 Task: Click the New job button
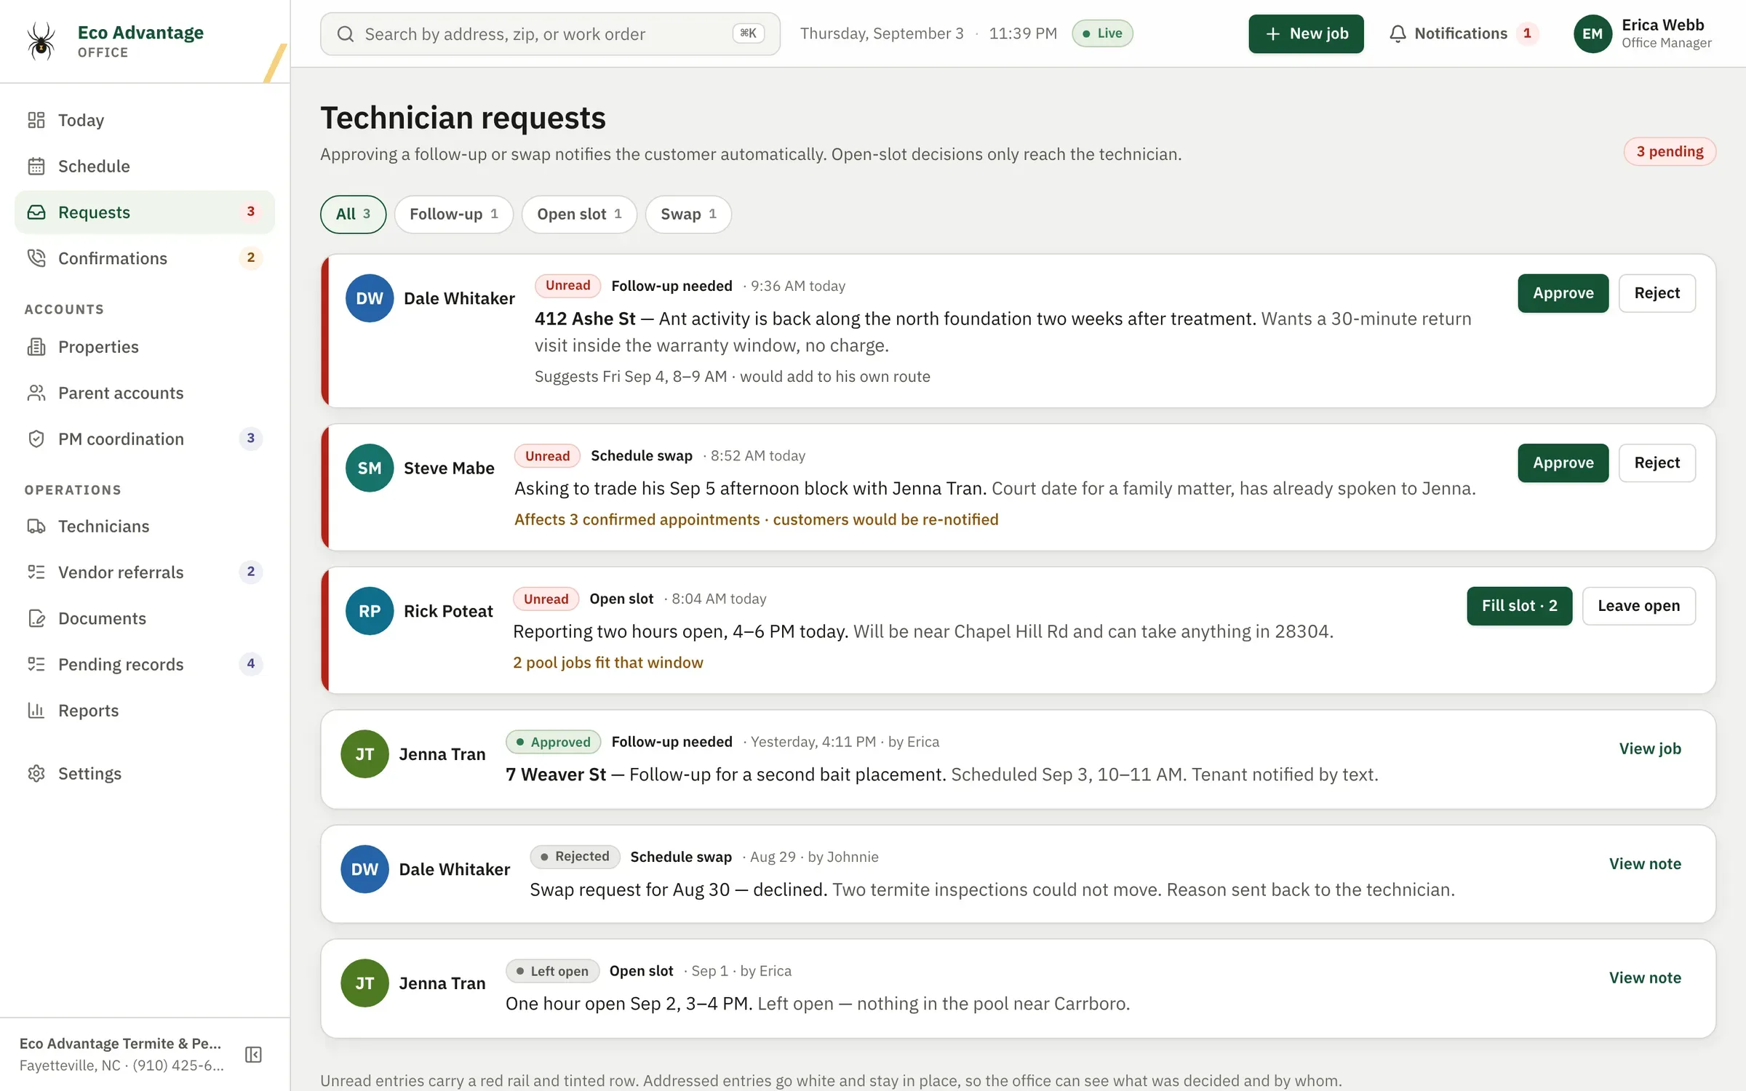[x=1306, y=33]
